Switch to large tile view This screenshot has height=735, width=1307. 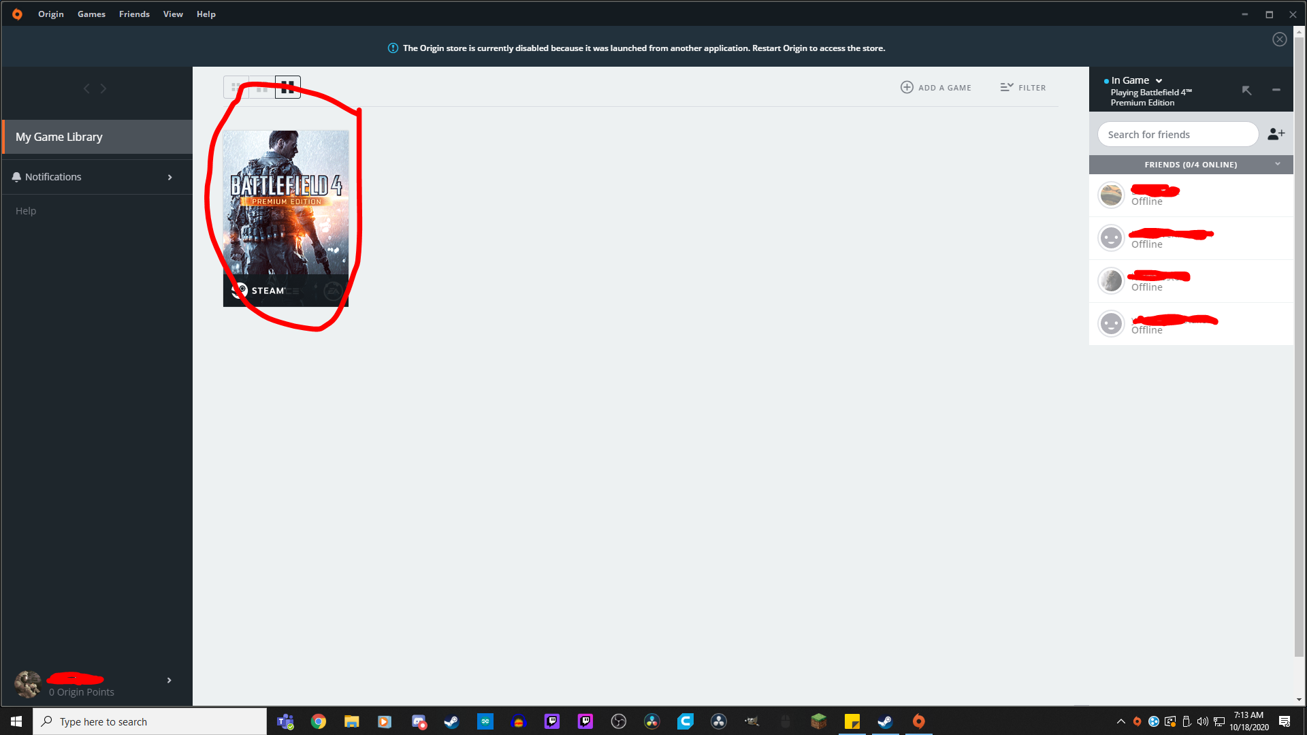288,87
